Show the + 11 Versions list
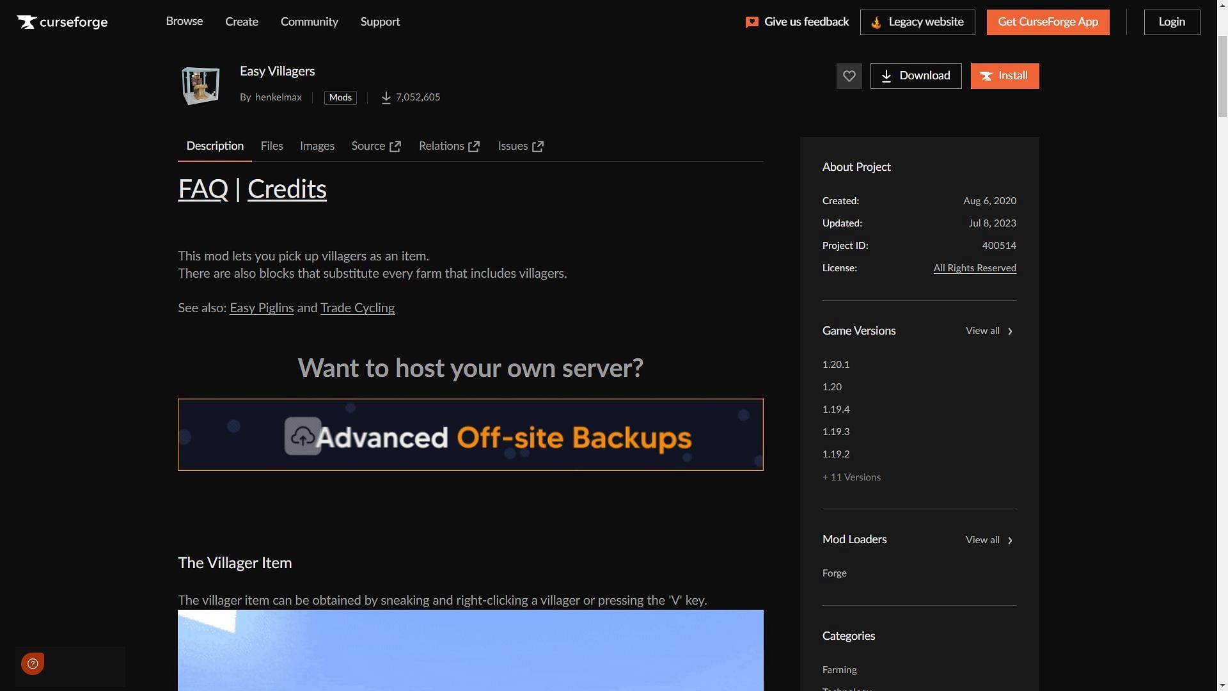The width and height of the screenshot is (1228, 691). click(851, 477)
